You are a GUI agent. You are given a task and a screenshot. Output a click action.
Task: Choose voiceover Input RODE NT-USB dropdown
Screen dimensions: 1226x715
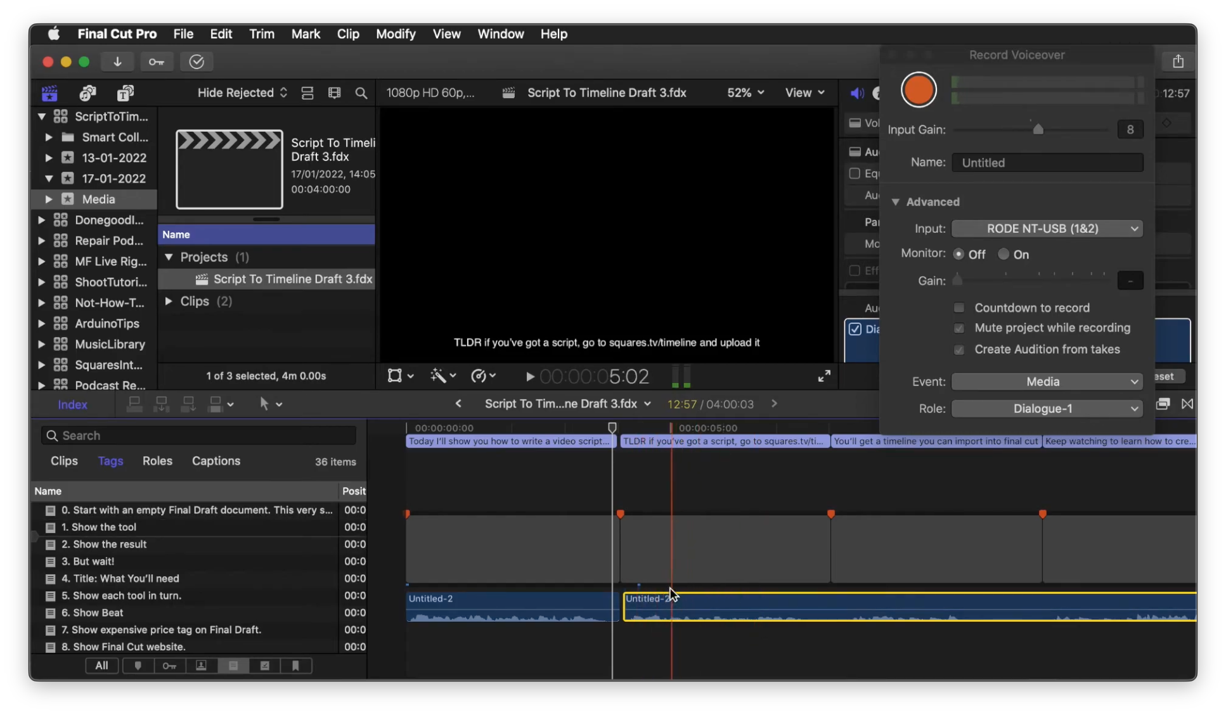coord(1047,229)
